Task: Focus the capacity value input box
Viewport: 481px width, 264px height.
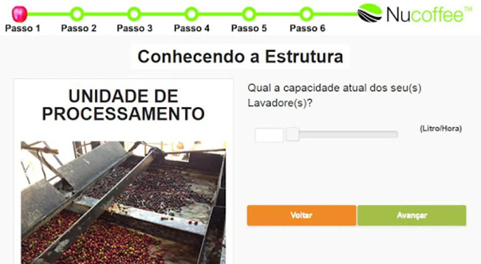Action: point(269,135)
